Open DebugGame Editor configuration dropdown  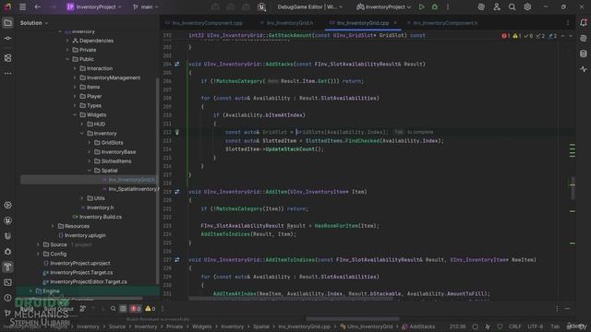(x=310, y=6)
